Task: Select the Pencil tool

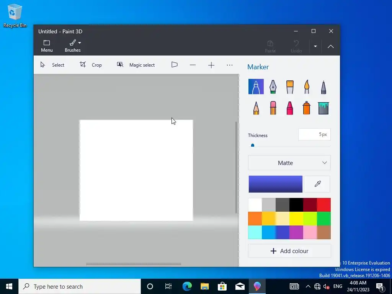Action: tap(256, 108)
